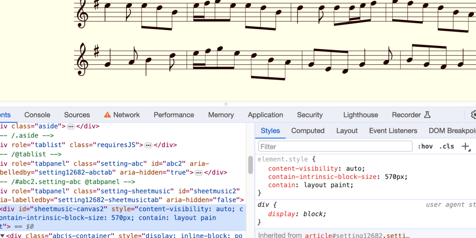Open DevTools settings gear icon

(x=473, y=115)
